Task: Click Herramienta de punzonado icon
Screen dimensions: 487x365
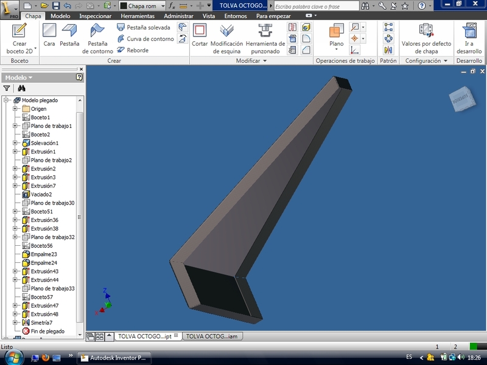Action: pyautogui.click(x=265, y=38)
